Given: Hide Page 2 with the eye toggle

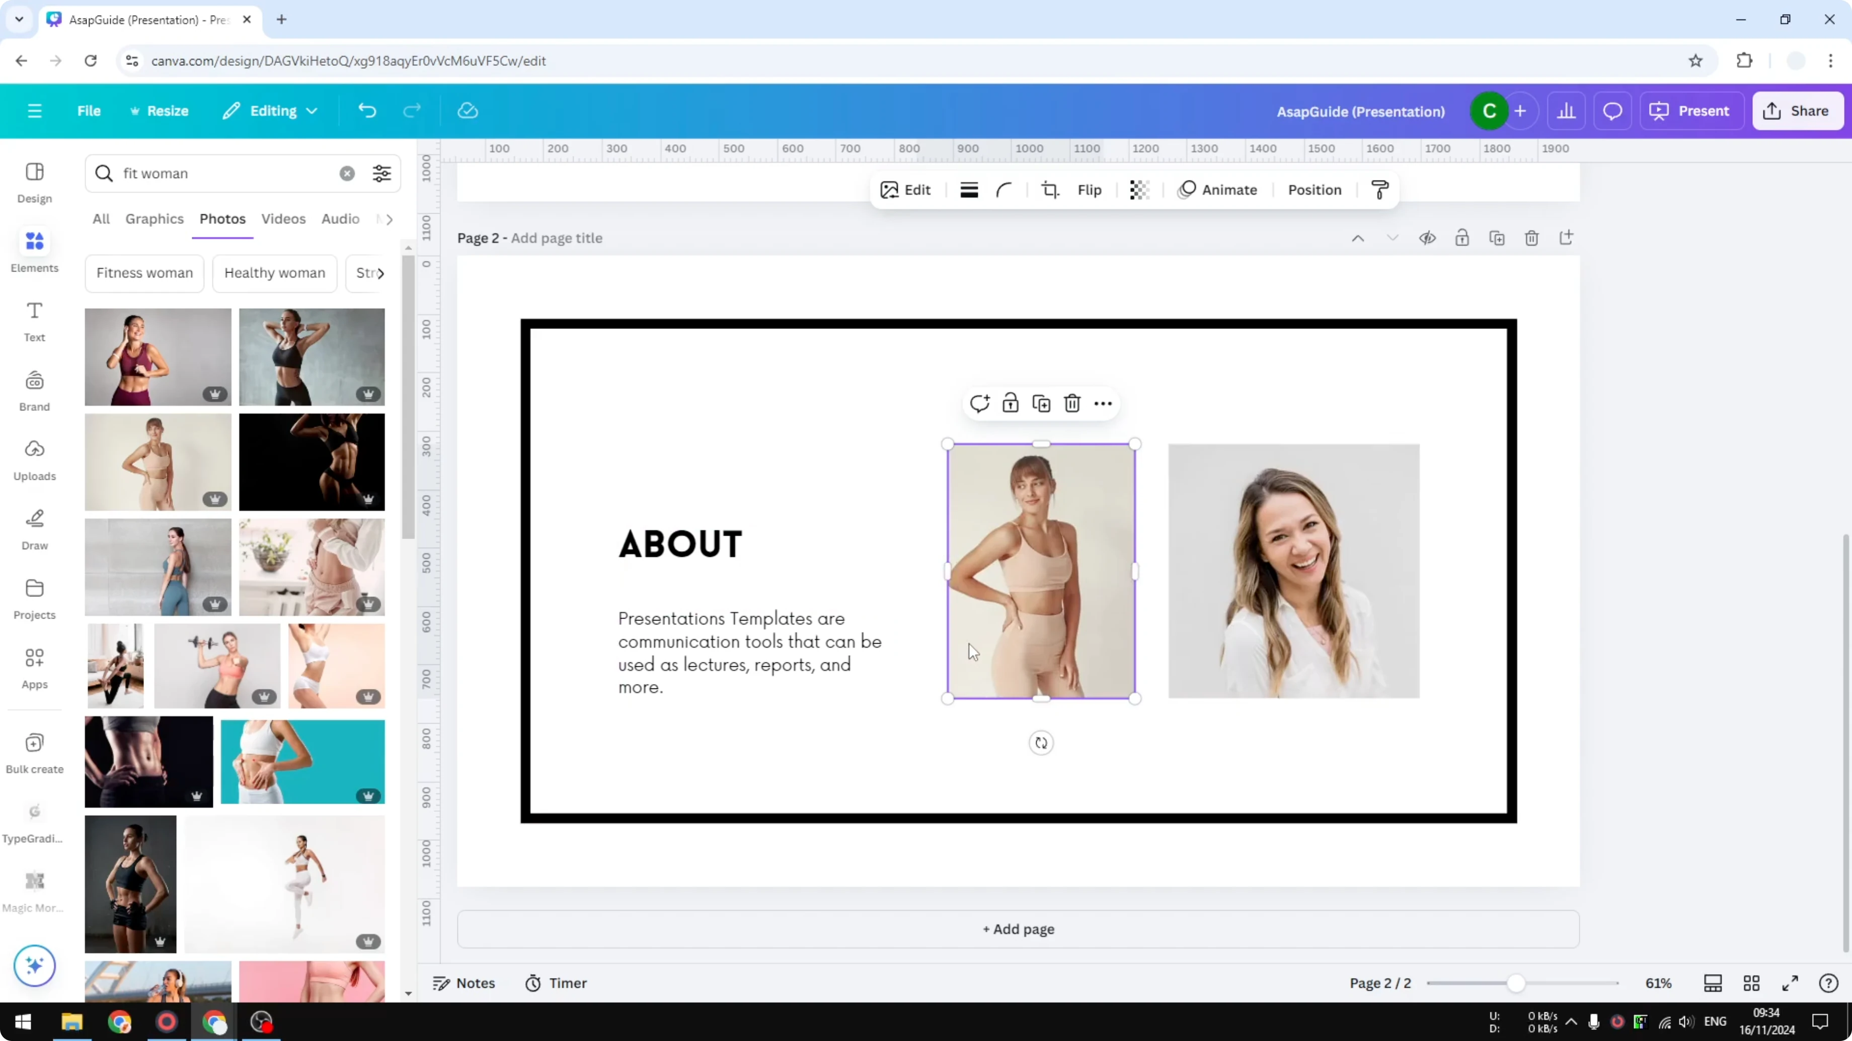Looking at the screenshot, I should 1428,238.
